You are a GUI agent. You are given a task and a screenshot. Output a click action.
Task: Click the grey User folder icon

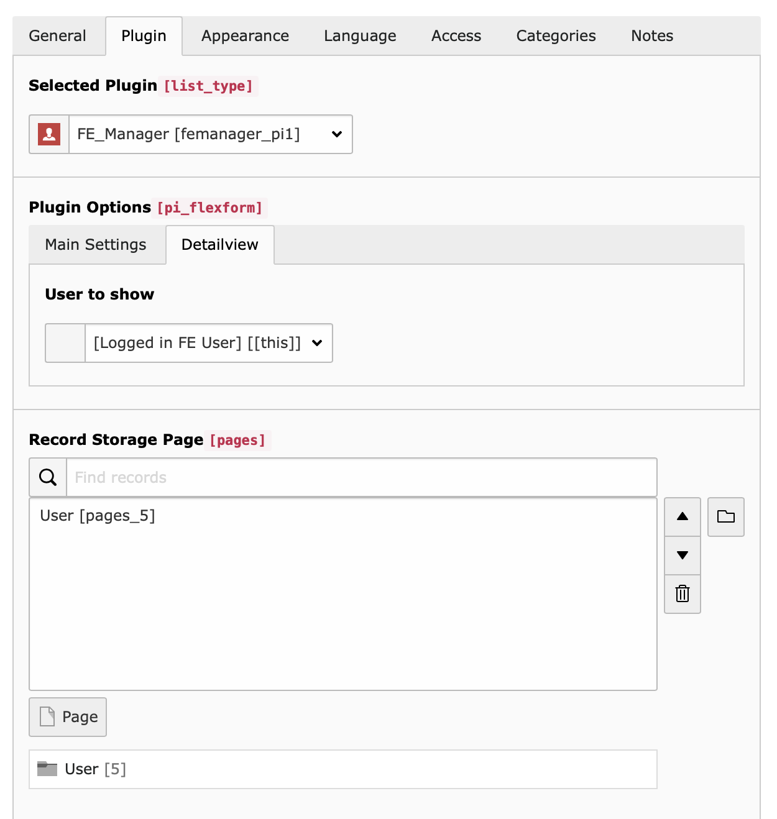[x=47, y=769]
